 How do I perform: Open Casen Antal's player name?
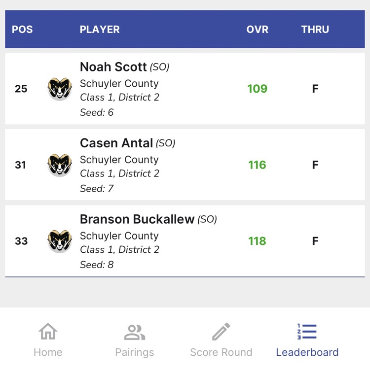116,143
